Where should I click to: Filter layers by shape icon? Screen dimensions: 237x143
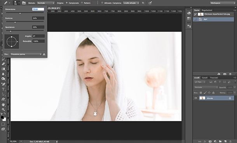(225, 82)
